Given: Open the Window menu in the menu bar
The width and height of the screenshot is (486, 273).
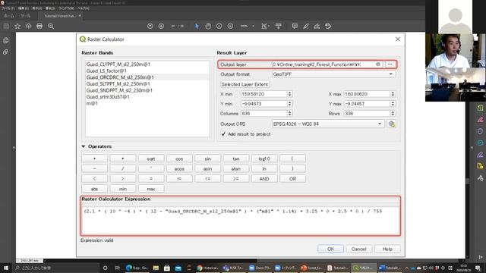Looking at the screenshot, I should [66, 8].
